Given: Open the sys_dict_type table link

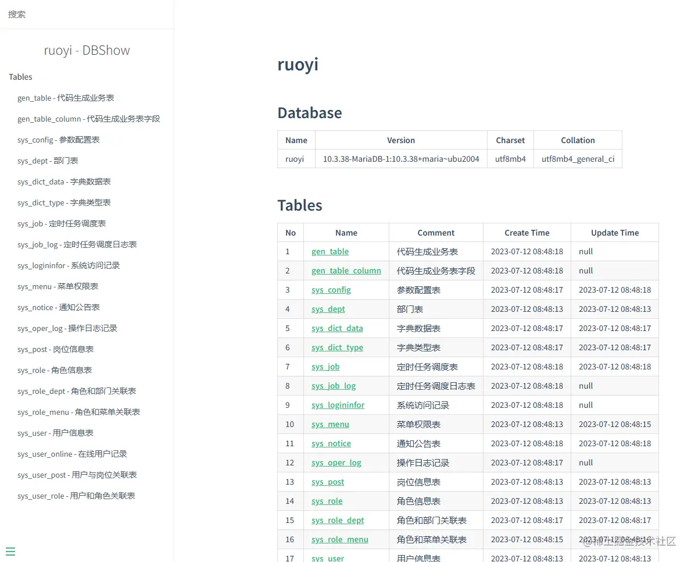Looking at the screenshot, I should (337, 347).
